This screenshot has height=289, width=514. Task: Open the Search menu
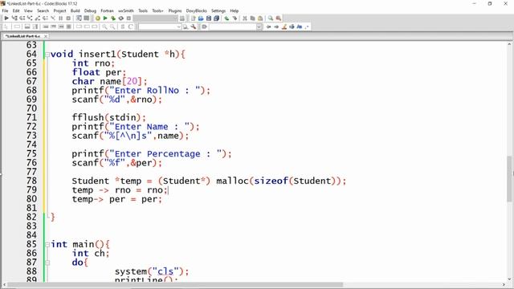[x=43, y=10]
